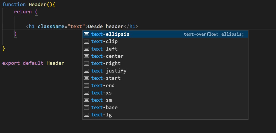
Task: Click the export default Header line
Action: coord(33,63)
